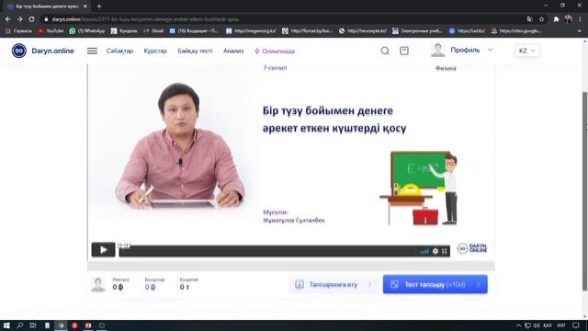Reload the page
Viewport: 588px width, 331px height.
coord(31,18)
